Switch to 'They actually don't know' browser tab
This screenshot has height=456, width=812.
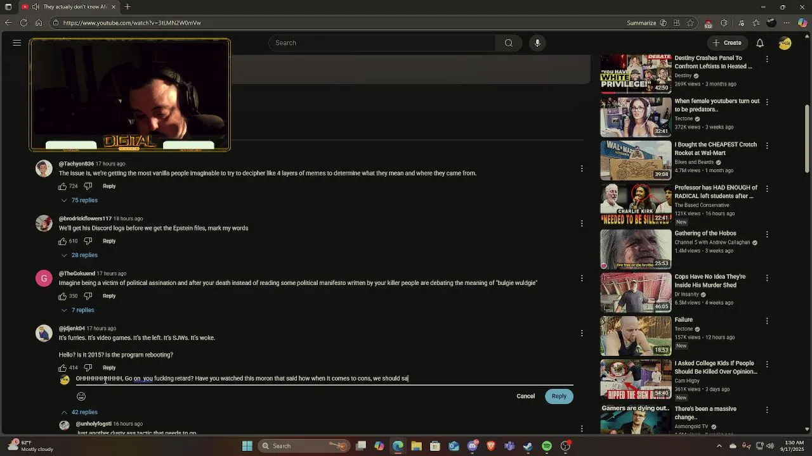coord(70,7)
